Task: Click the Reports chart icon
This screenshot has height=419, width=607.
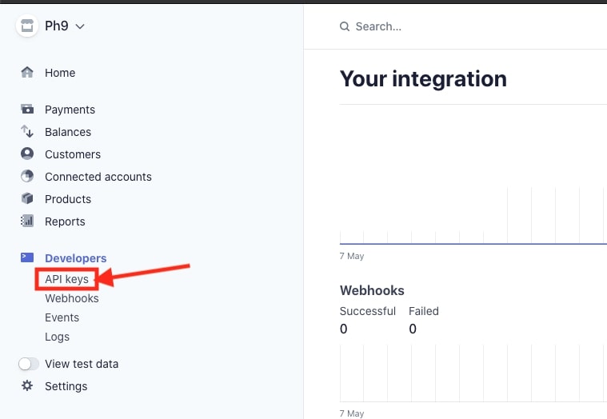Action: click(x=27, y=221)
